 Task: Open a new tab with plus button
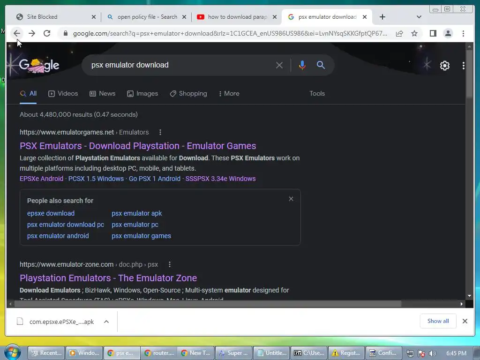pos(382,17)
